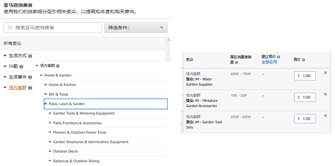Image resolution: width=335 pixels, height=166 pixels.
Task: Remove the IM - Miniature Garden Accessories audience
Action: [x=325, y=94]
